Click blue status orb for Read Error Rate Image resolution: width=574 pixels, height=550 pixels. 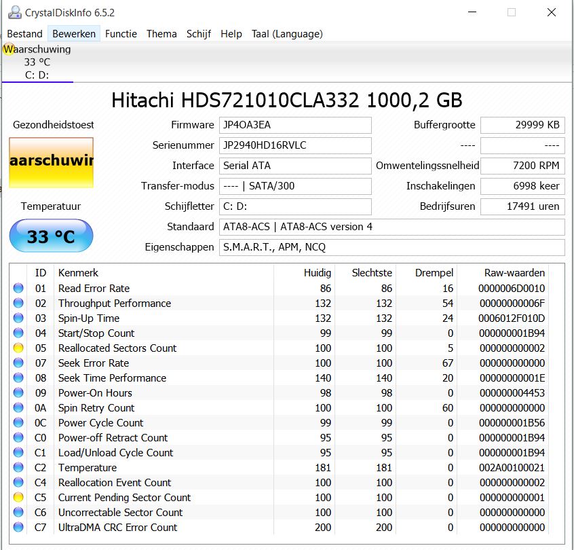18,288
